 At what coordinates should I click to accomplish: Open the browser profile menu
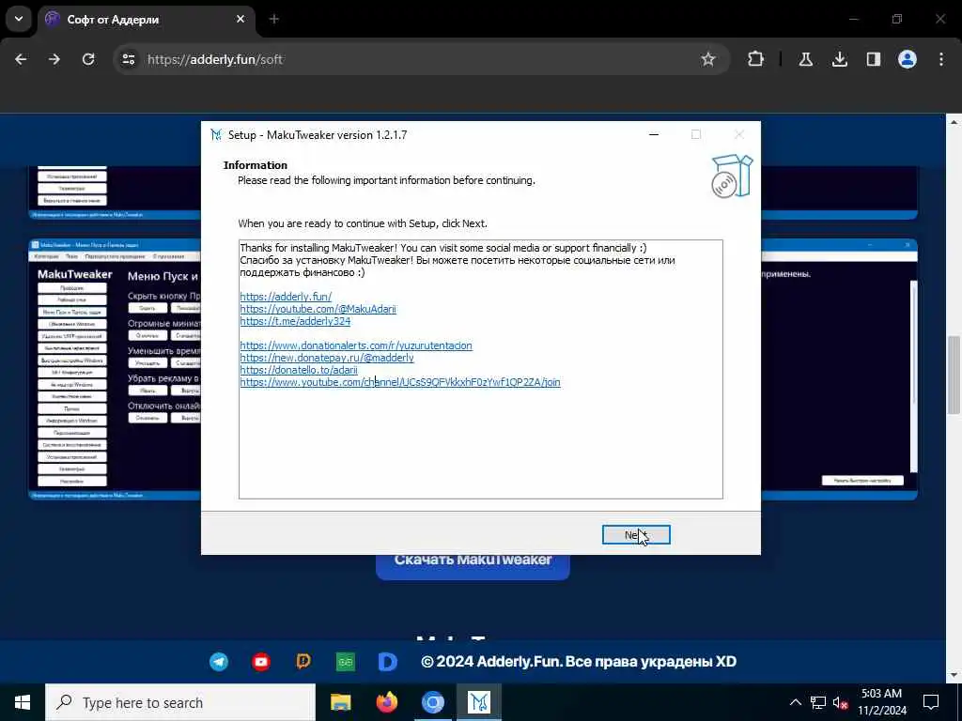[x=908, y=59]
